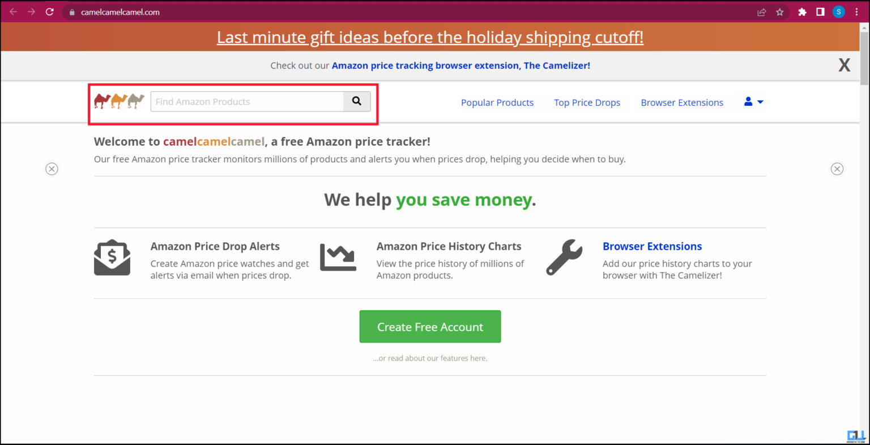This screenshot has width=870, height=445.
Task: Dismiss the left circled X ad close control
Action: coord(52,169)
